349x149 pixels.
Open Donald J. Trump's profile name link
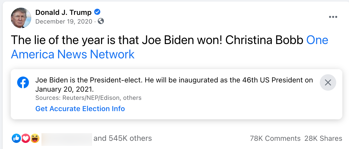click(63, 12)
